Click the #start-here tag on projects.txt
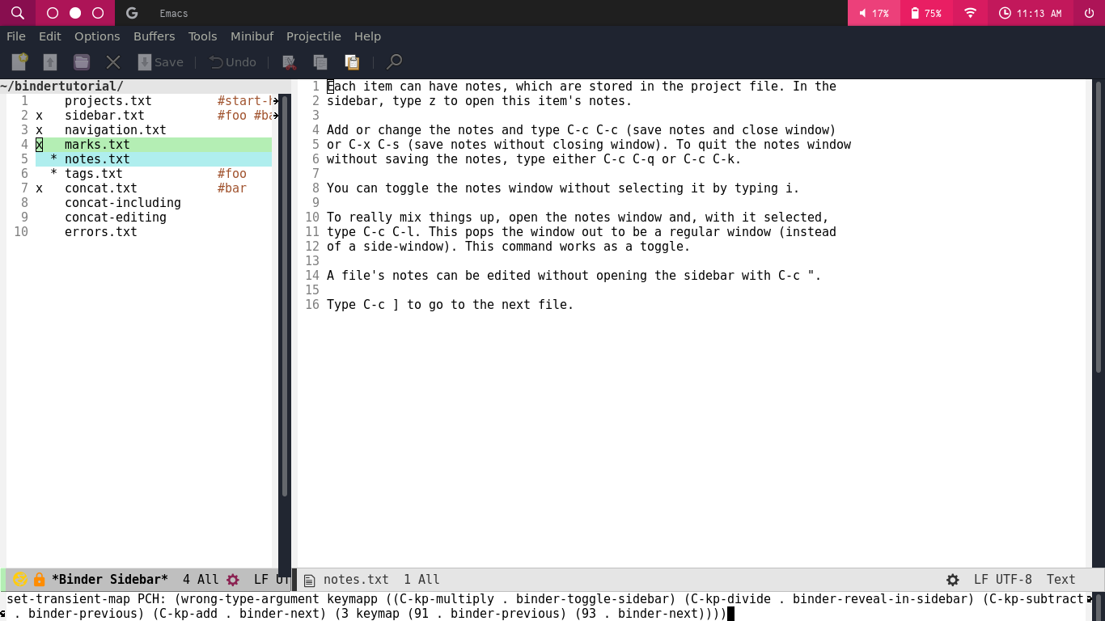 click(x=245, y=101)
